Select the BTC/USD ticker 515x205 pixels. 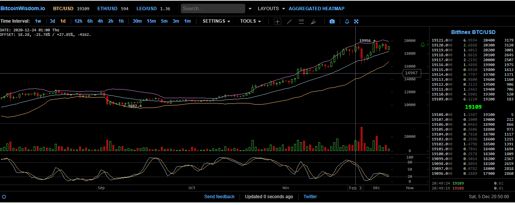click(63, 8)
